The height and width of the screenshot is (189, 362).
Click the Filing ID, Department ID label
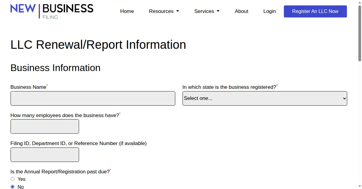coord(78,143)
